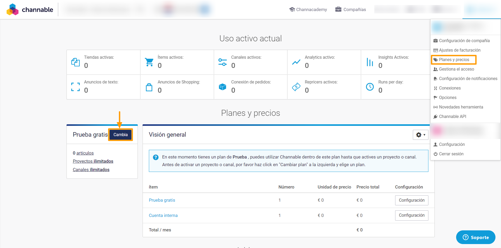Click the Repricers activos tag icon

click(296, 87)
